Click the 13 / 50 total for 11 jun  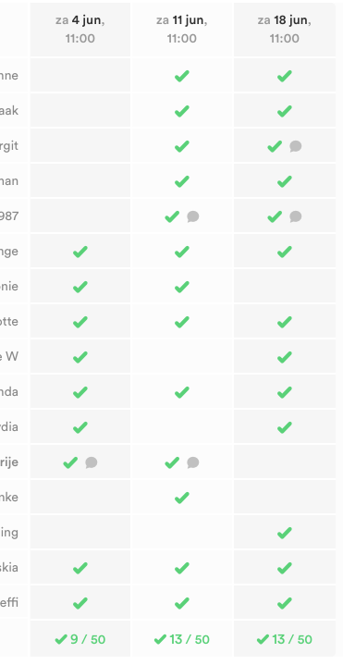point(182,639)
